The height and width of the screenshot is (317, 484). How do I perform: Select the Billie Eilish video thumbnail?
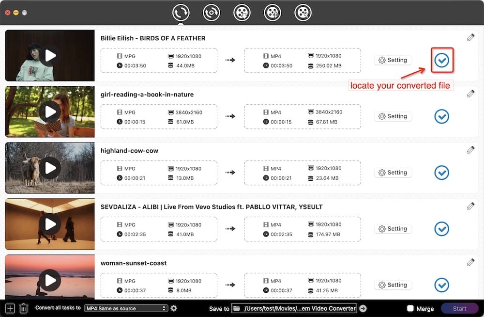[x=50, y=55]
